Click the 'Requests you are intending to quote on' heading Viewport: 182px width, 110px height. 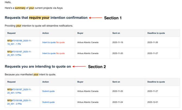[x=38, y=67]
